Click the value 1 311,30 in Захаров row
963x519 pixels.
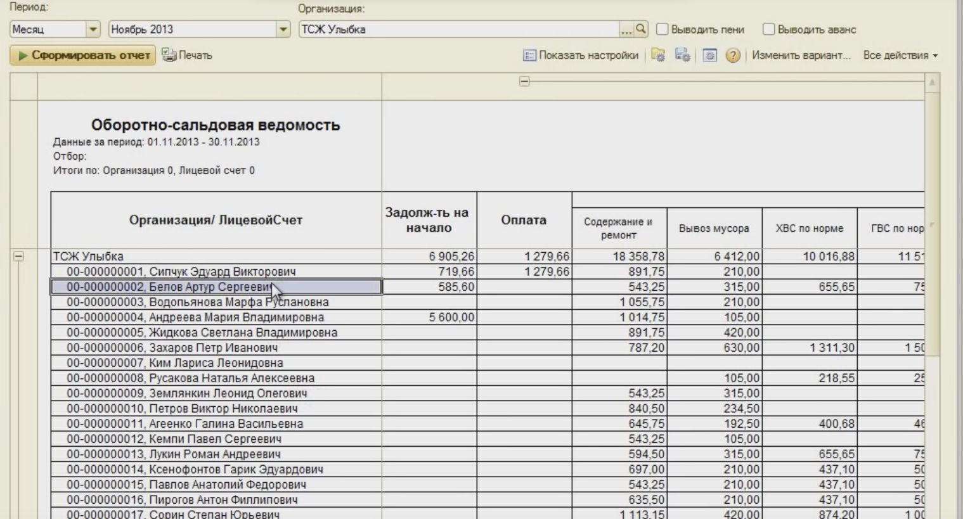tap(832, 347)
